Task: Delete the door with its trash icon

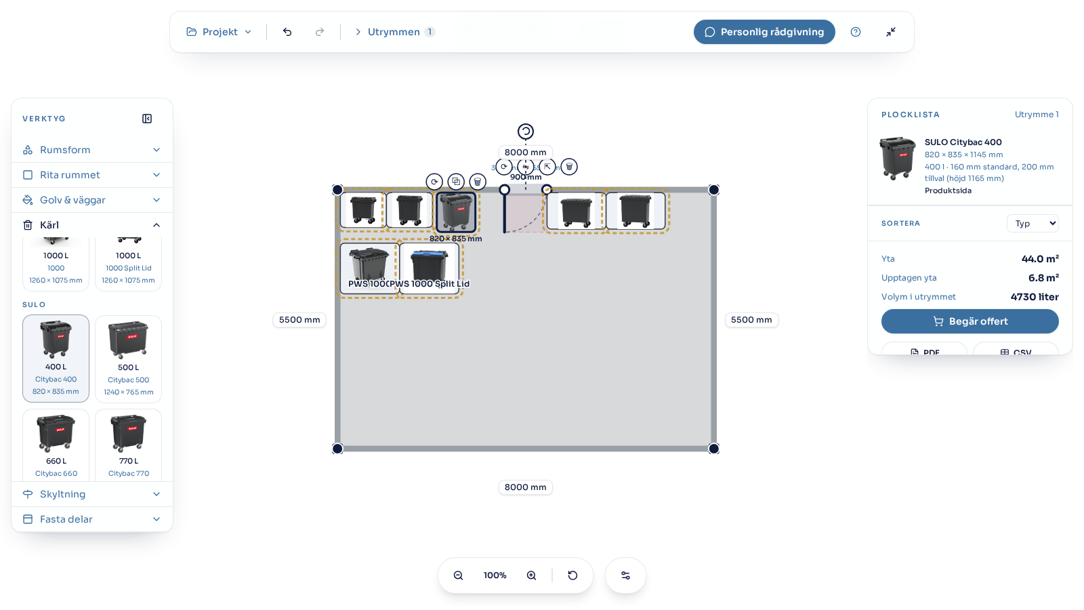Action: point(569,167)
